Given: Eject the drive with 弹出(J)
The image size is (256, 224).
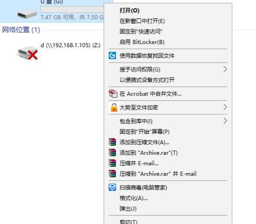Looking at the screenshot, I should pos(128,209).
